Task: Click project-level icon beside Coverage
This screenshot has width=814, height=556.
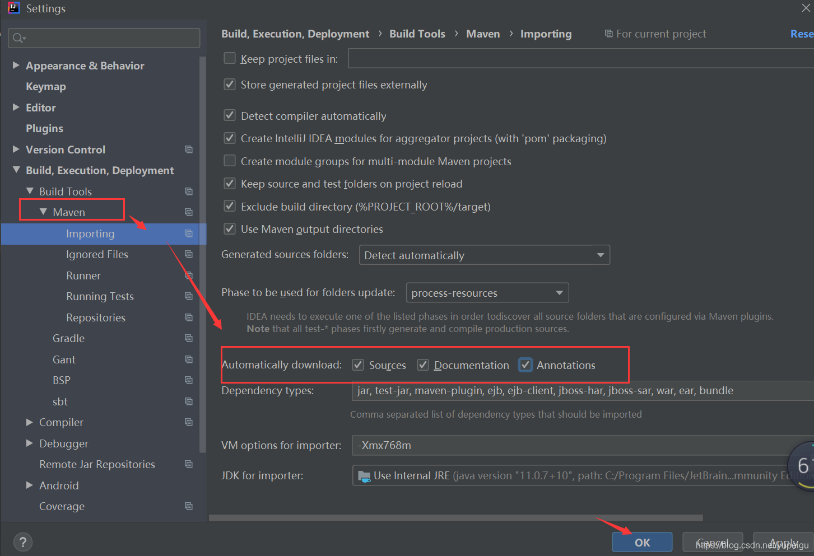Action: pos(189,506)
